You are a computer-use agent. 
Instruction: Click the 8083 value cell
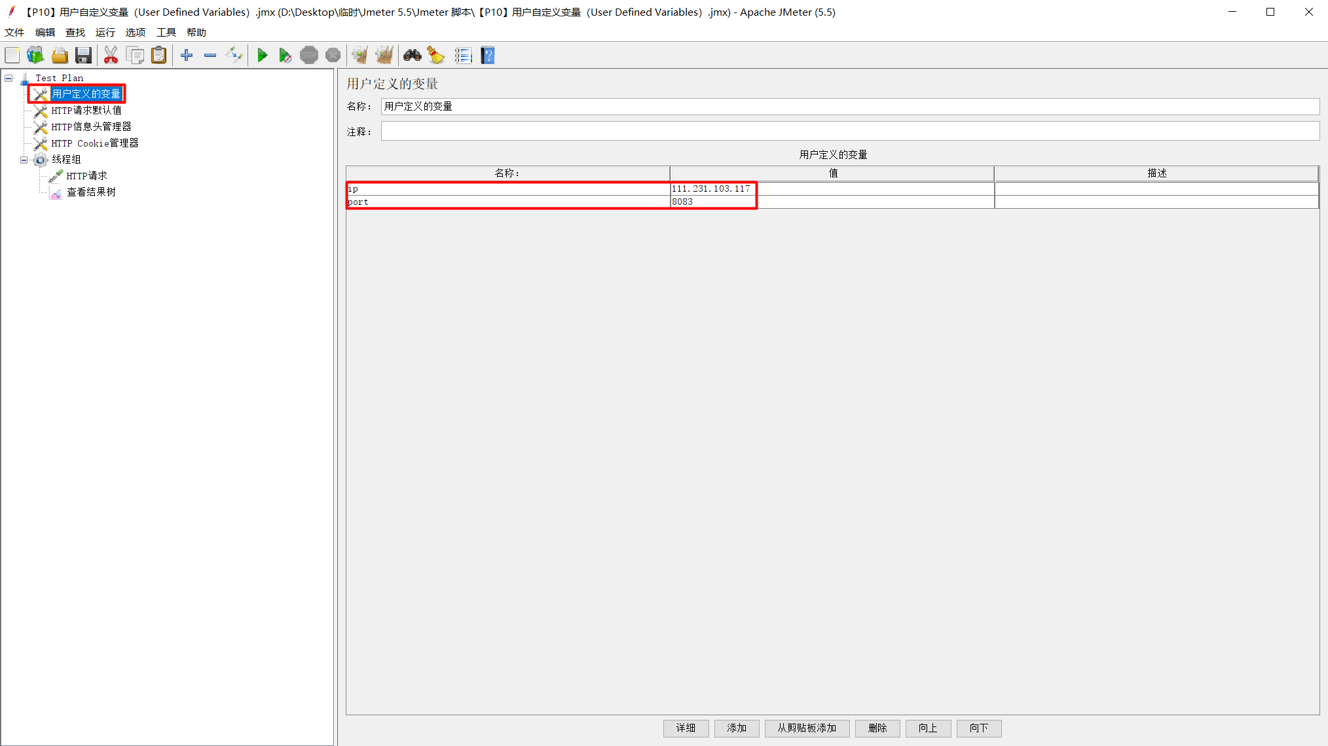(x=832, y=202)
